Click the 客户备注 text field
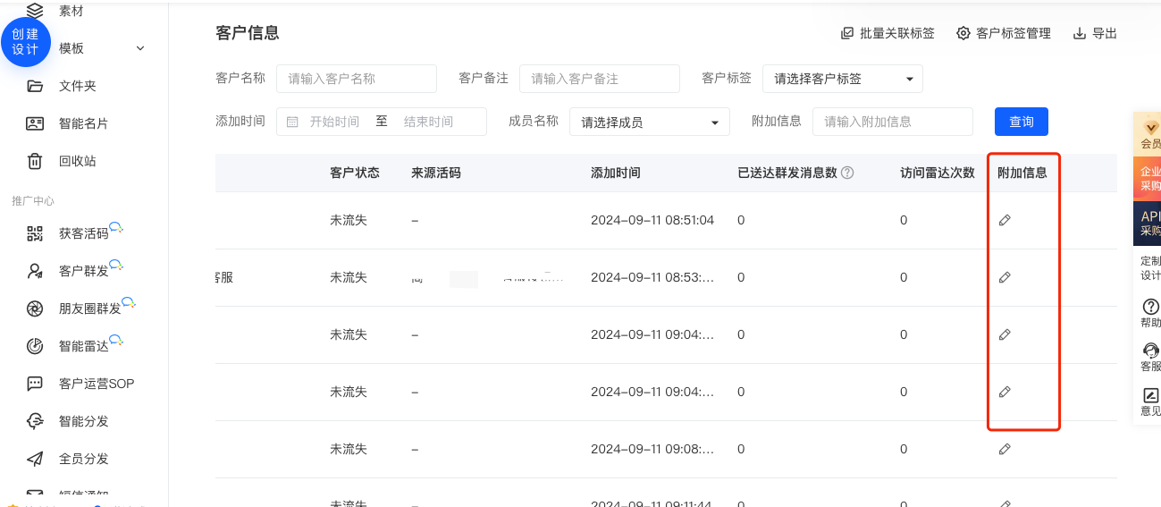1161x507 pixels. tap(599, 79)
